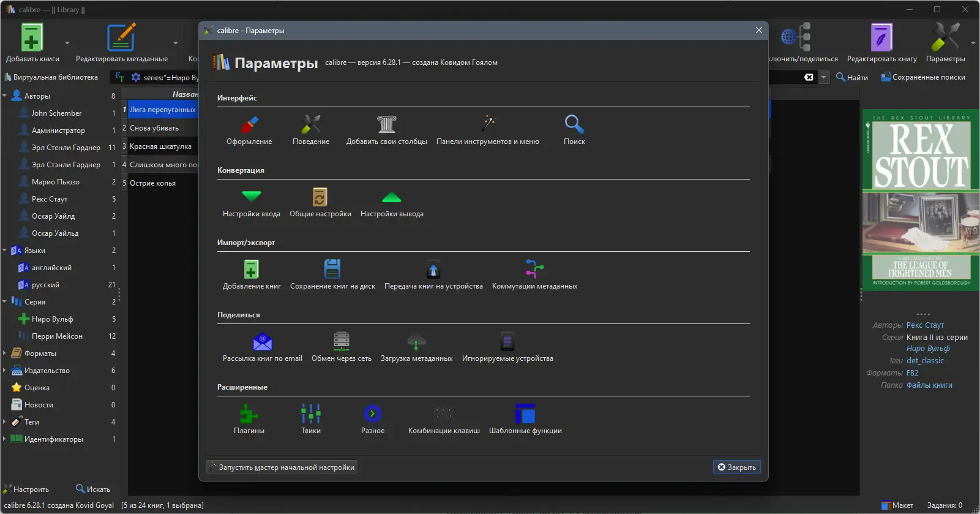Open Поиск search preferences
The width and height of the screenshot is (980, 514).
coord(574,130)
